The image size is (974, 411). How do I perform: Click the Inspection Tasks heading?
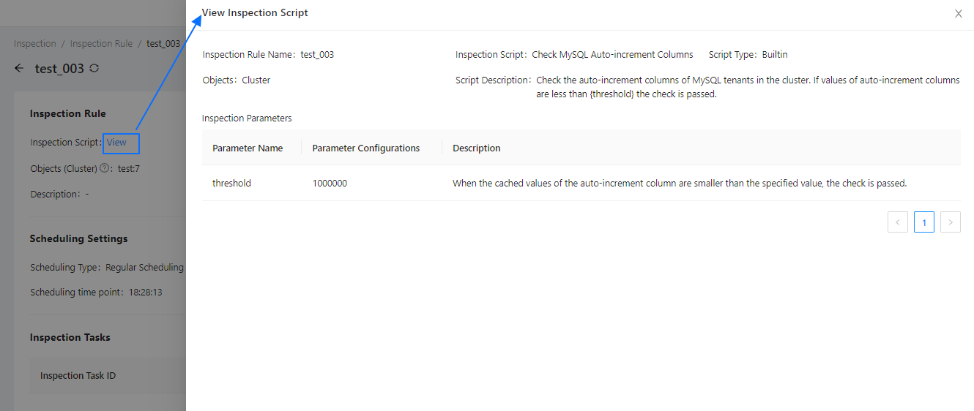pyautogui.click(x=70, y=337)
